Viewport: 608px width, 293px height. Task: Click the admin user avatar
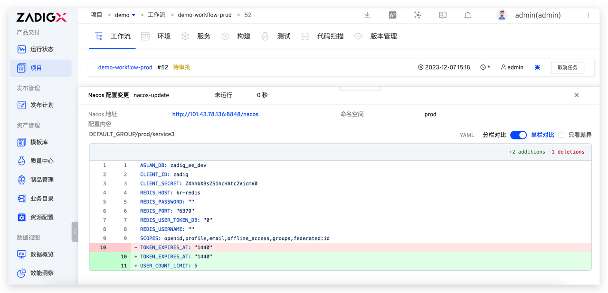[502, 15]
